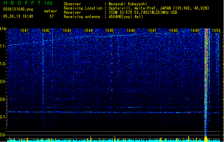
Task: Click observer name Masayuki Kobayashi
Action: coord(128,4)
